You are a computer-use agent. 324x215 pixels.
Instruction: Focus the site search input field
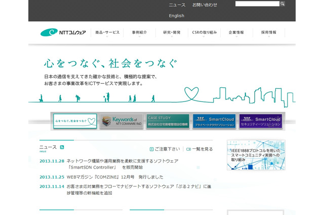[x=257, y=4]
